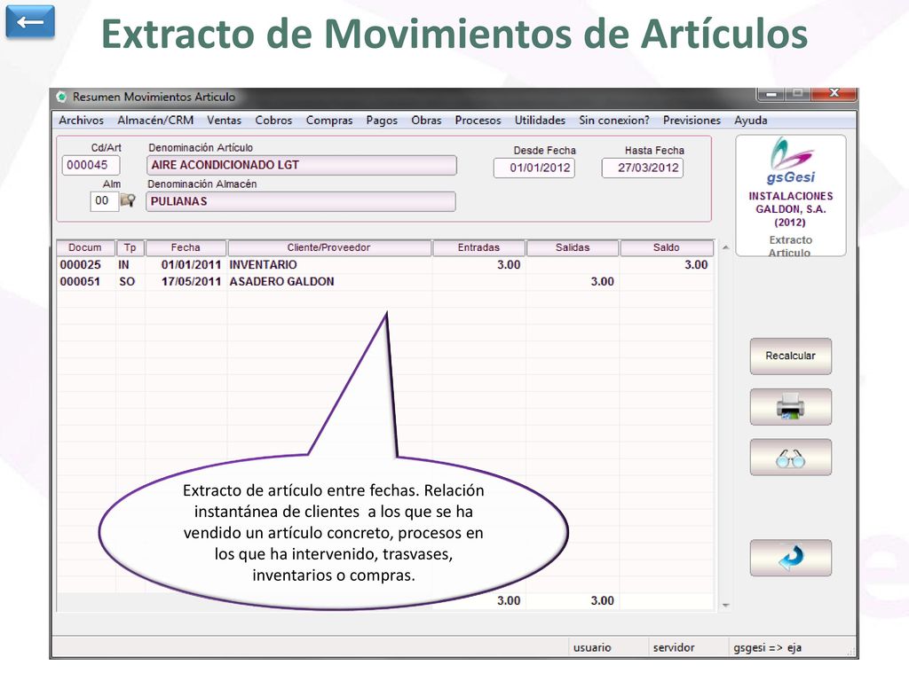Click the Alm code field showing 00
Image resolution: width=909 pixels, height=681 pixels.
(105, 201)
